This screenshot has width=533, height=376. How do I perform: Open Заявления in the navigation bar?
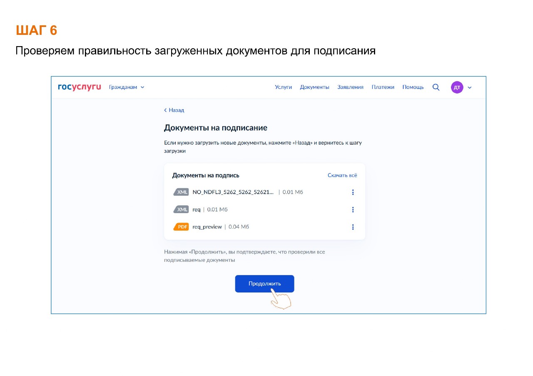click(x=350, y=87)
